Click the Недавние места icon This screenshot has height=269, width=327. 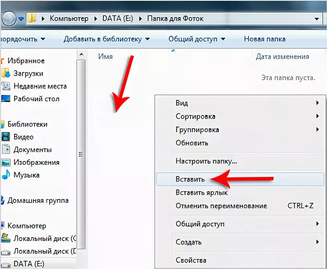6,86
